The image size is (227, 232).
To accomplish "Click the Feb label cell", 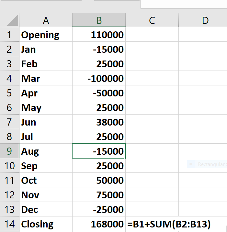I will (x=46, y=64).
